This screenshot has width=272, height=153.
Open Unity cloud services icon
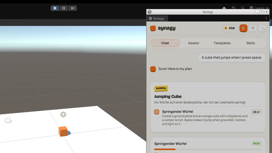pyautogui.click(x=224, y=8)
